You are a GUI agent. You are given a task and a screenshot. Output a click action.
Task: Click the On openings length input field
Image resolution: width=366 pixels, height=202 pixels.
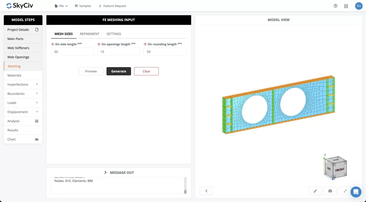[x=119, y=52]
